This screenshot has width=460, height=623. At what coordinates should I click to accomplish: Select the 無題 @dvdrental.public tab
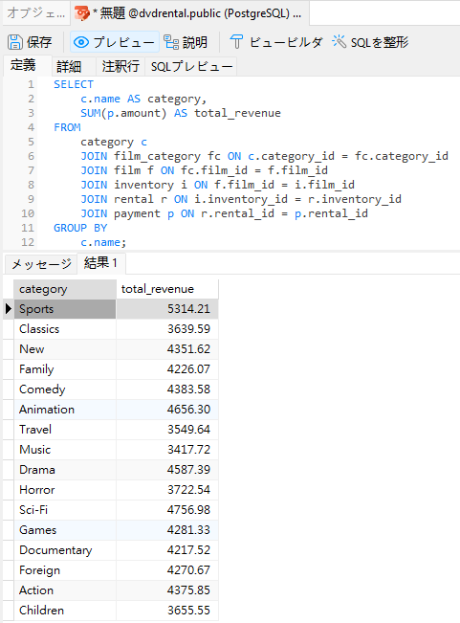pos(190,13)
